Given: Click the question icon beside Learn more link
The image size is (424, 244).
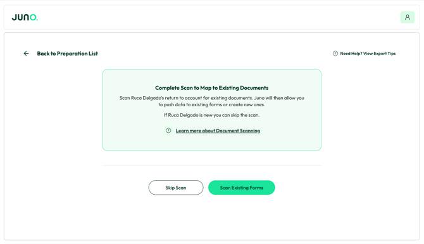Looking at the screenshot, I should [168, 130].
